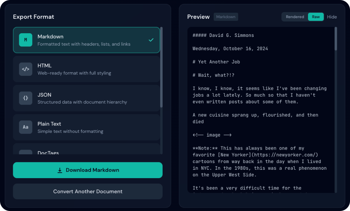Select the JSON export format
350x211 pixels.
tap(86, 98)
